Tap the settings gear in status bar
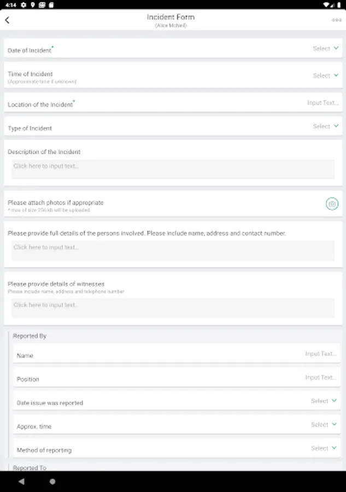The height and width of the screenshot is (492, 346). pyautogui.click(x=24, y=4)
